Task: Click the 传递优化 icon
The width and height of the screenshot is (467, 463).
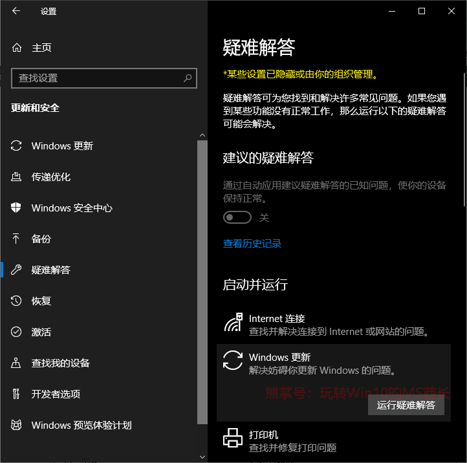Action: click(x=16, y=177)
